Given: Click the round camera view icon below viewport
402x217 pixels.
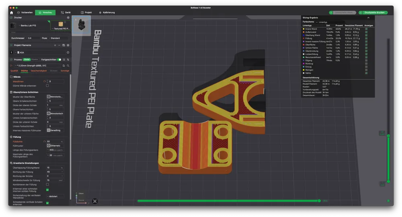Looking at the screenshot, I should 95,201.
